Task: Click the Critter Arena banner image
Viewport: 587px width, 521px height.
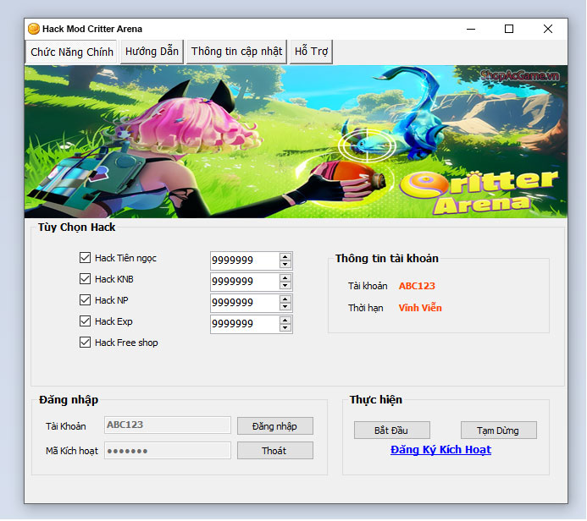Action: (296, 141)
